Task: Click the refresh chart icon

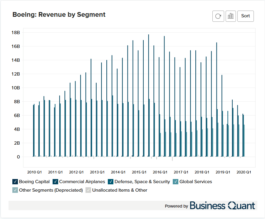Action: [218, 16]
